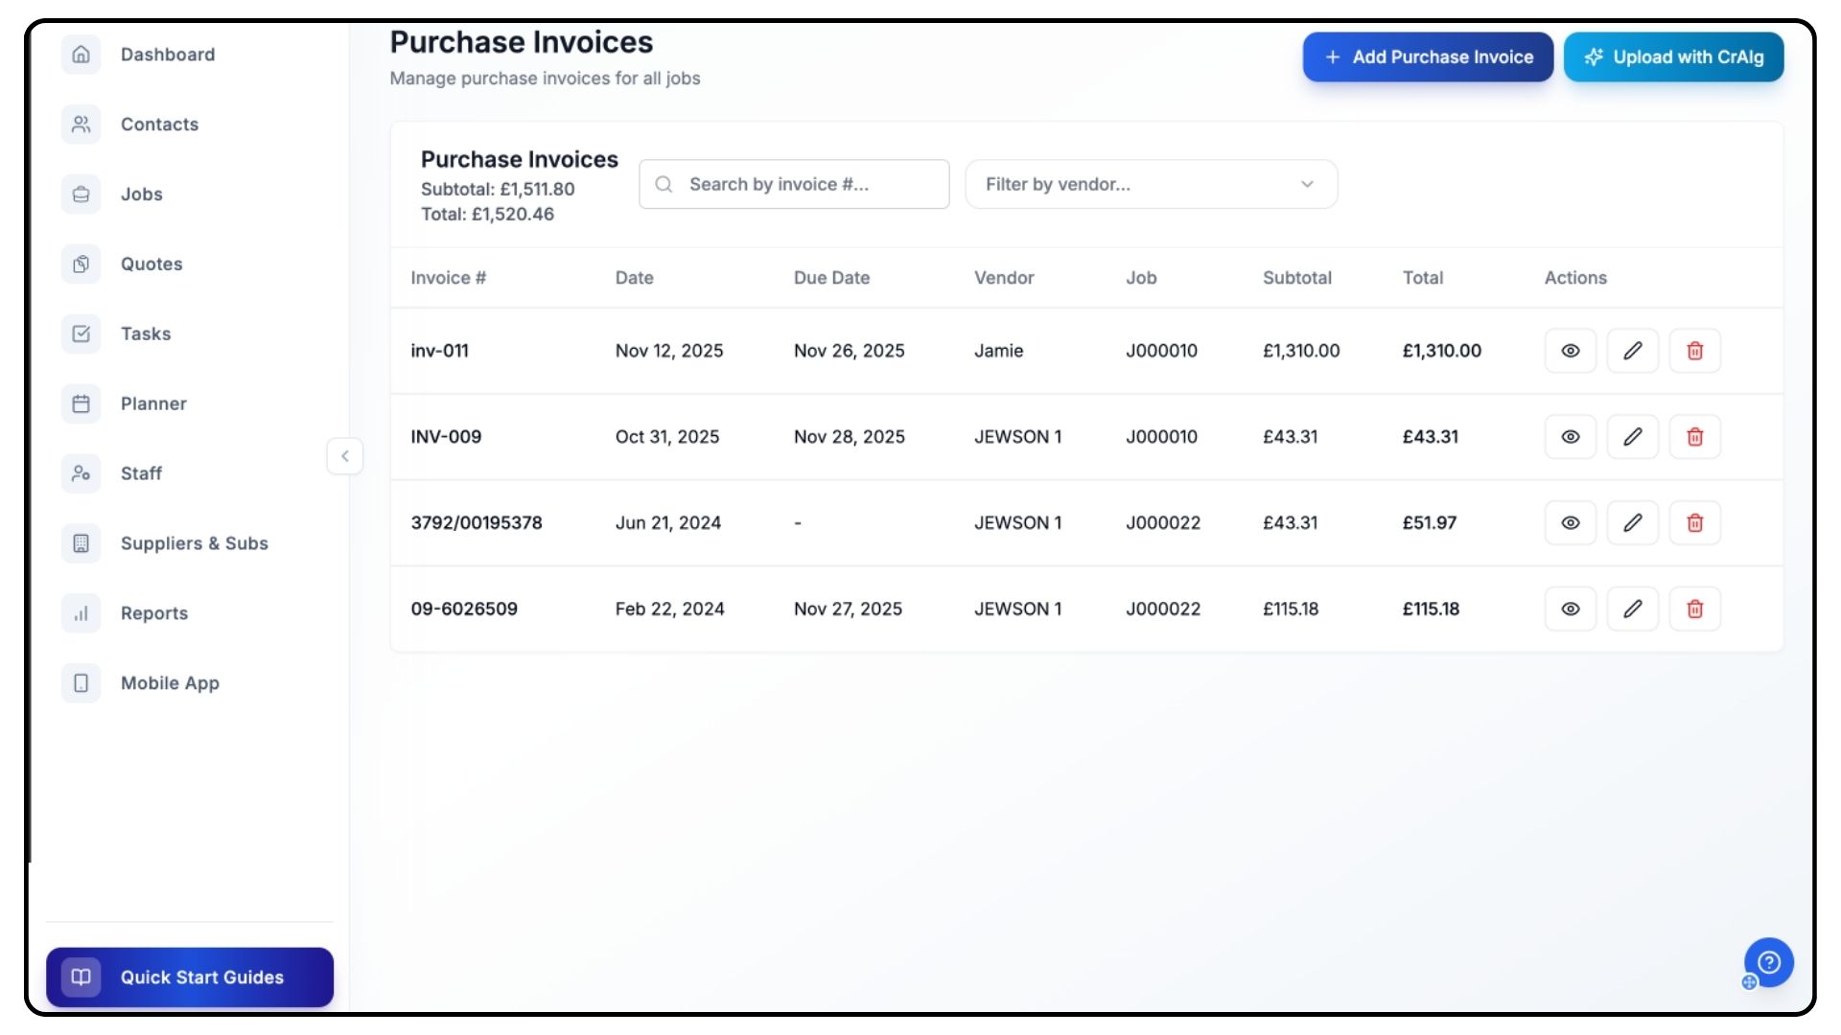Open the Filter by vendor dropdown
The height and width of the screenshot is (1035, 1841).
point(1150,184)
